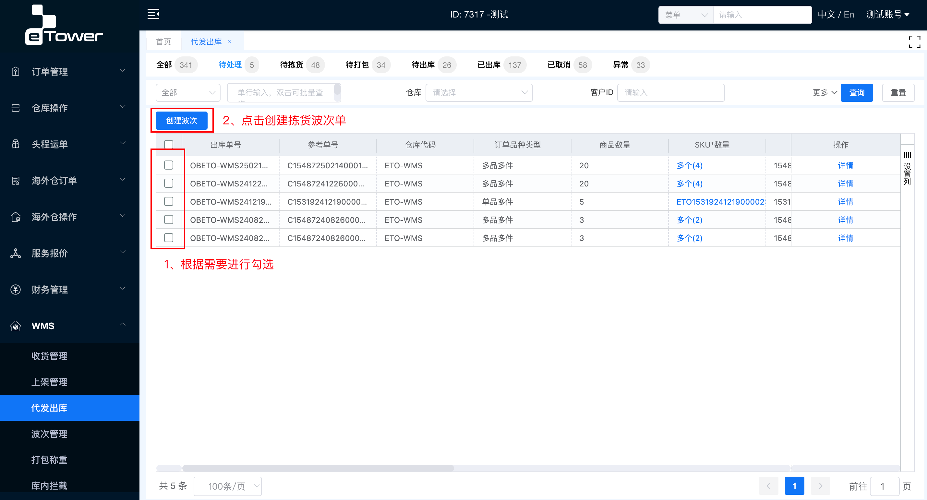
Task: Click the 创建波次 button
Action: [x=181, y=121]
